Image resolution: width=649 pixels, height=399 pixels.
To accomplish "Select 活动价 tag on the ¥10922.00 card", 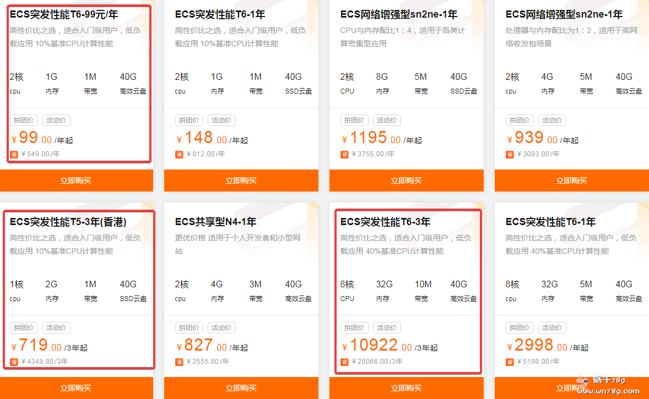I will point(387,327).
